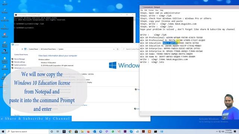Click the taskbar 'Type here to search' box

pyautogui.click(x=27, y=131)
